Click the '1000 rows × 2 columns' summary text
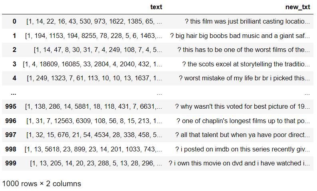317x191 pixels. click(42, 184)
